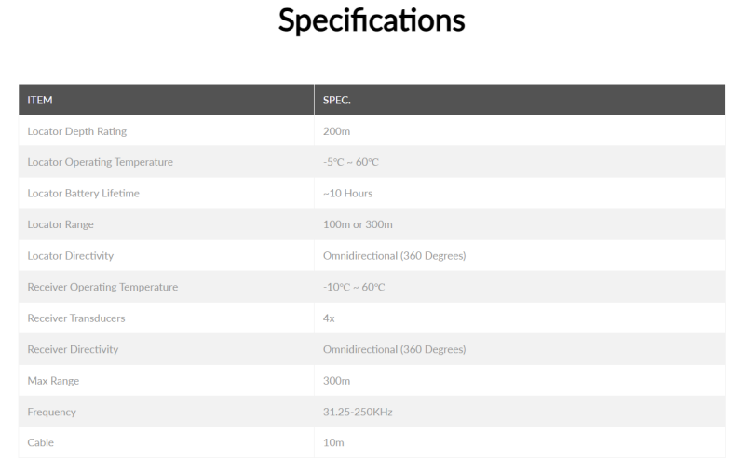Viewport: 745px width, 474px height.
Task: Select the Locator Range label
Action: pos(61,224)
